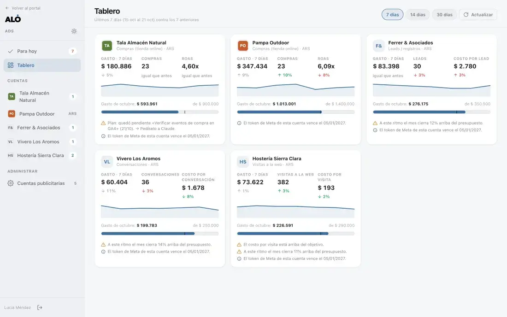Viewport: 507px width, 317px height.
Task: Click the Pampa Outdoor spend sparkline chart
Action: [295, 90]
